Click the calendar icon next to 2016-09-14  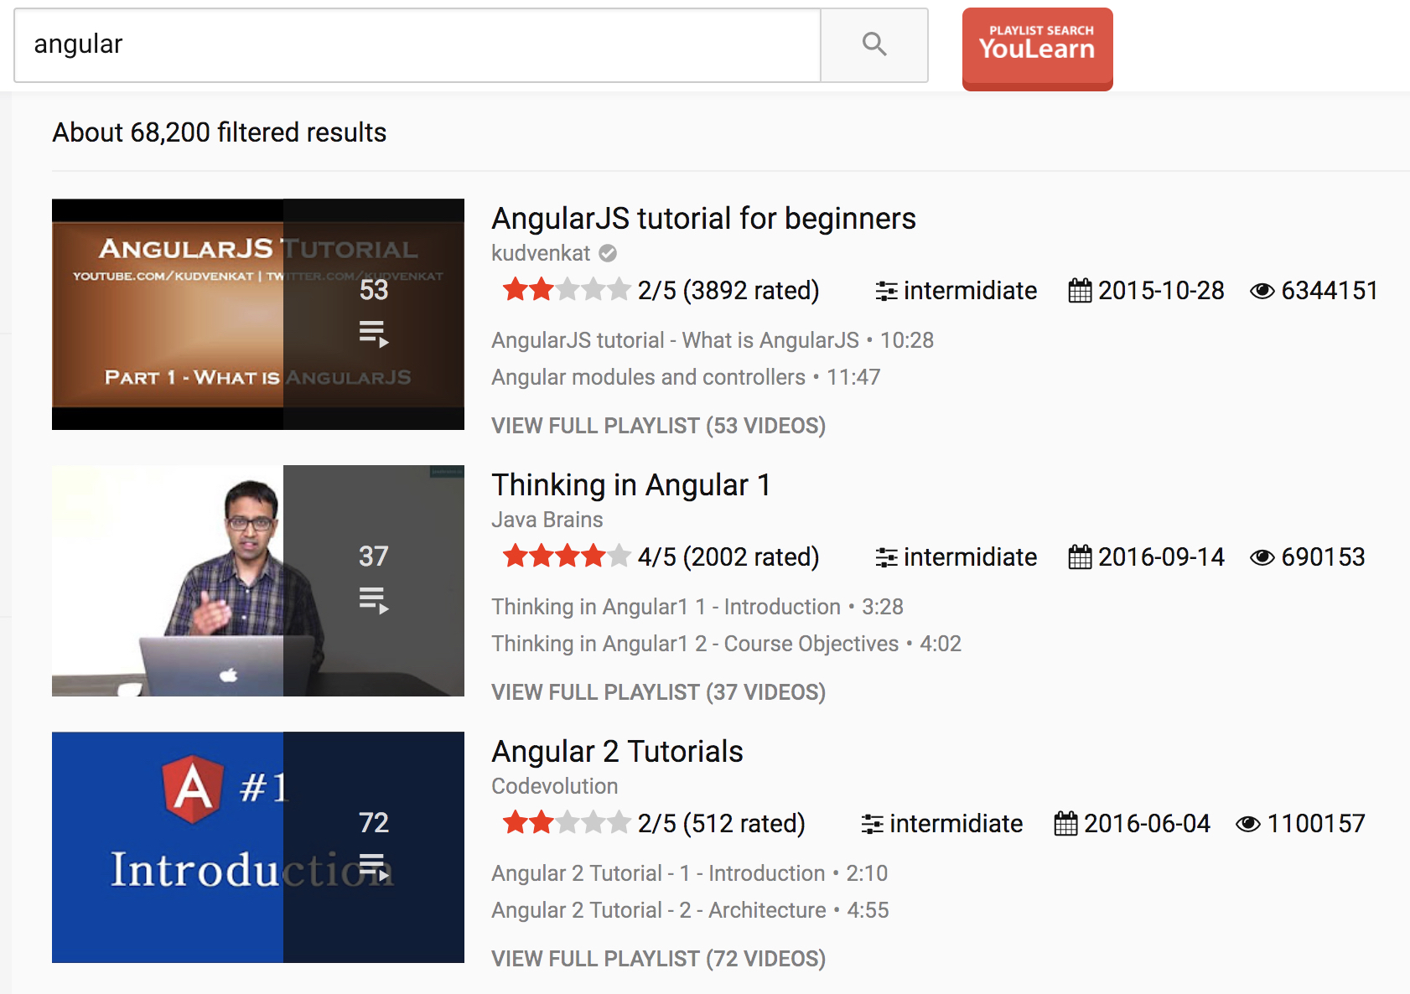coord(1080,557)
